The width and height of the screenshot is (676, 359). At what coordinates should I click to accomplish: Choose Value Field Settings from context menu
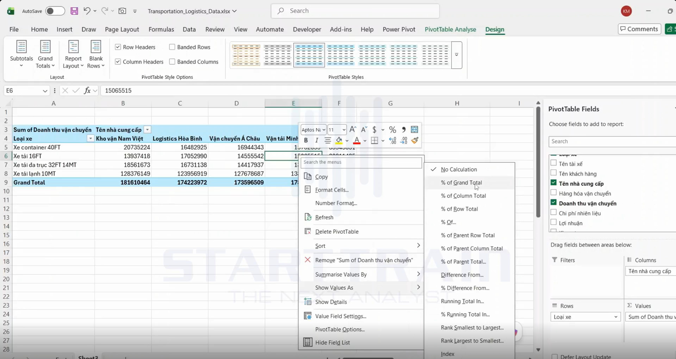341,316
